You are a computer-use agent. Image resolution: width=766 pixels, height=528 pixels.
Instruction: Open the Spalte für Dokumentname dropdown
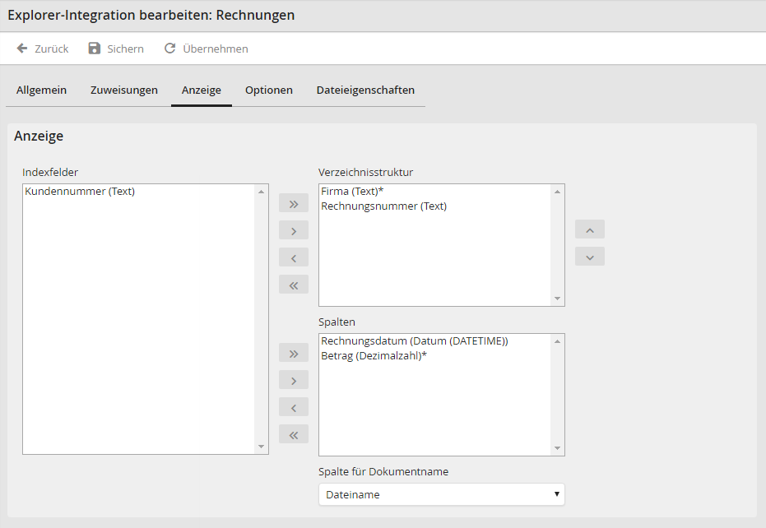[441, 494]
